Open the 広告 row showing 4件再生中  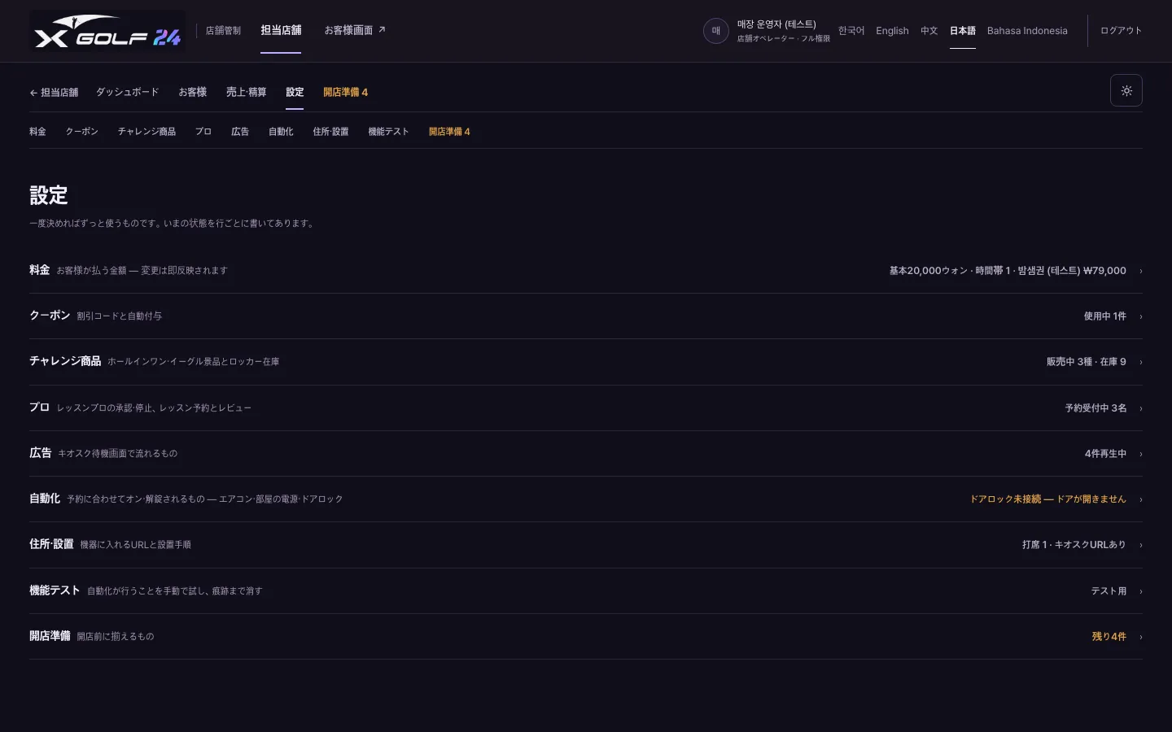[586, 453]
